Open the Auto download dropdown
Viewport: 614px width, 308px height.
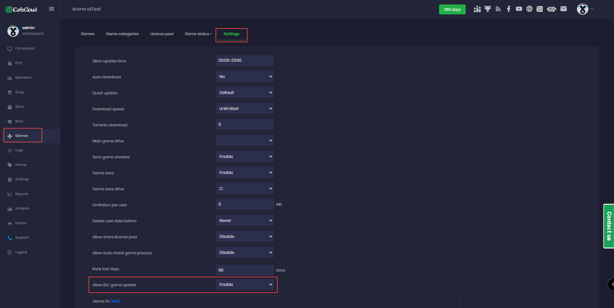[x=245, y=77]
